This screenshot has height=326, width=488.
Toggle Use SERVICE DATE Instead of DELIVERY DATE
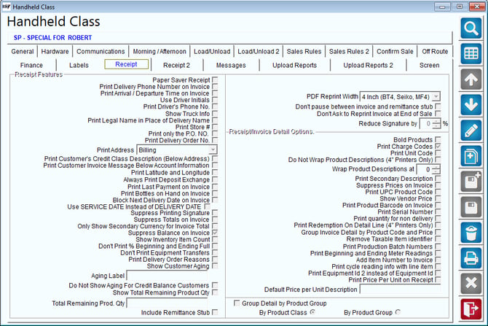pos(208,206)
